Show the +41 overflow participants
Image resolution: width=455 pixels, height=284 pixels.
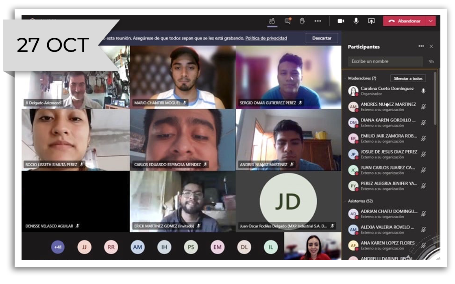click(58, 247)
